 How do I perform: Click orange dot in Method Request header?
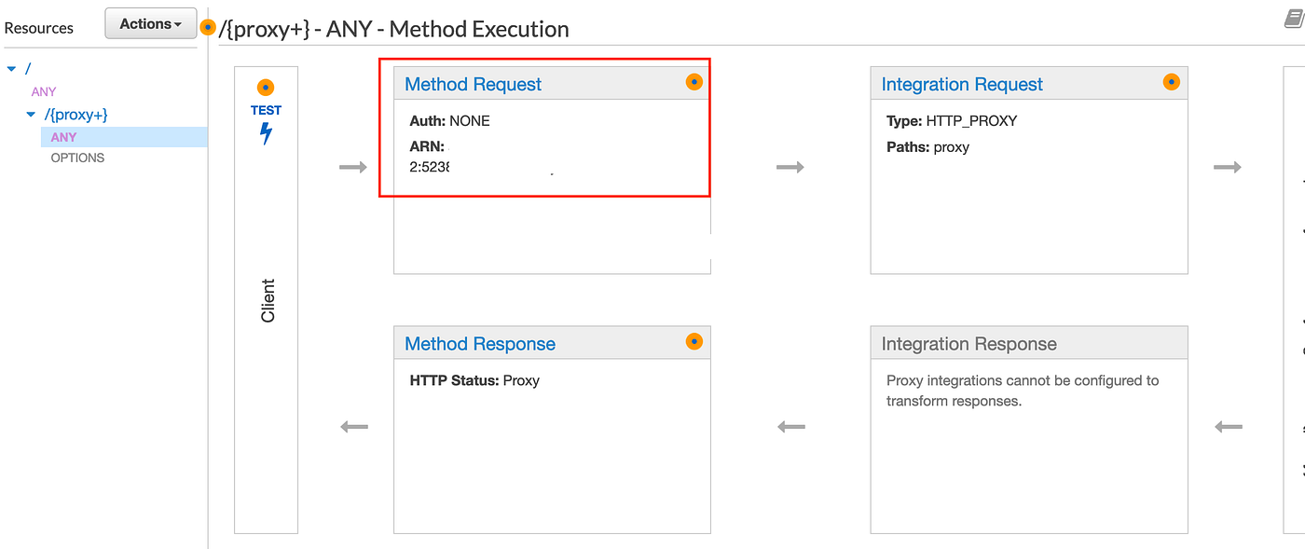click(x=694, y=82)
